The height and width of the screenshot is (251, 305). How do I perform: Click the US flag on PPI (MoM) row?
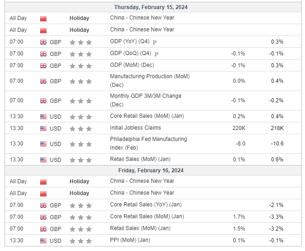click(x=43, y=241)
